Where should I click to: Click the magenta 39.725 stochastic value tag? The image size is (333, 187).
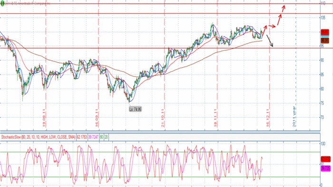[x=325, y=168]
